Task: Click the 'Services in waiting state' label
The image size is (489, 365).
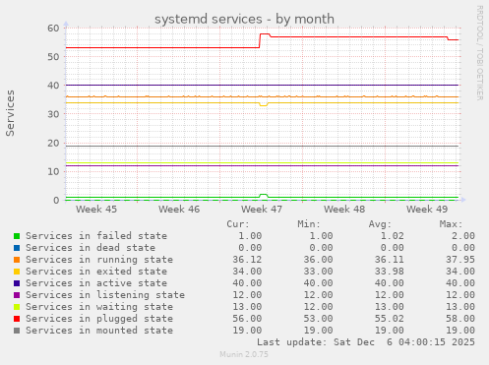Action: [99, 307]
